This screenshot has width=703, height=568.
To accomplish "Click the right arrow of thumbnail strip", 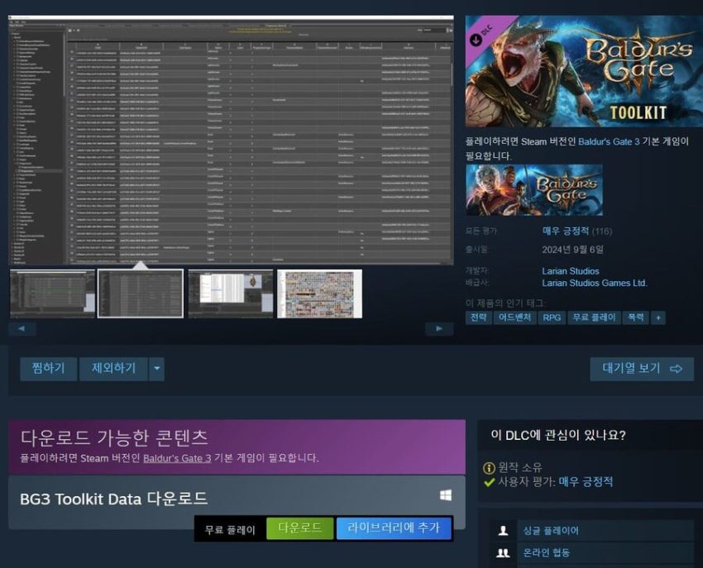I will [439, 328].
